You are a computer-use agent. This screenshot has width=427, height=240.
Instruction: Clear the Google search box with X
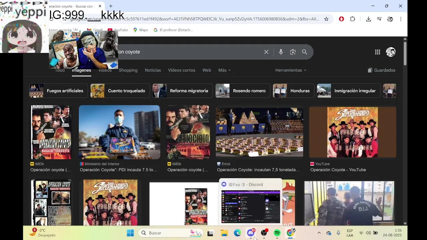(266, 52)
